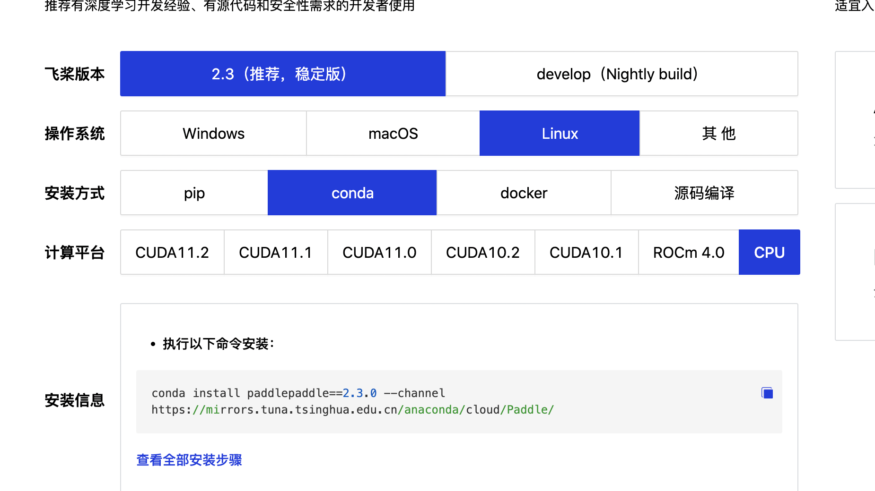
Task: Copy the conda install command
Action: 767,392
